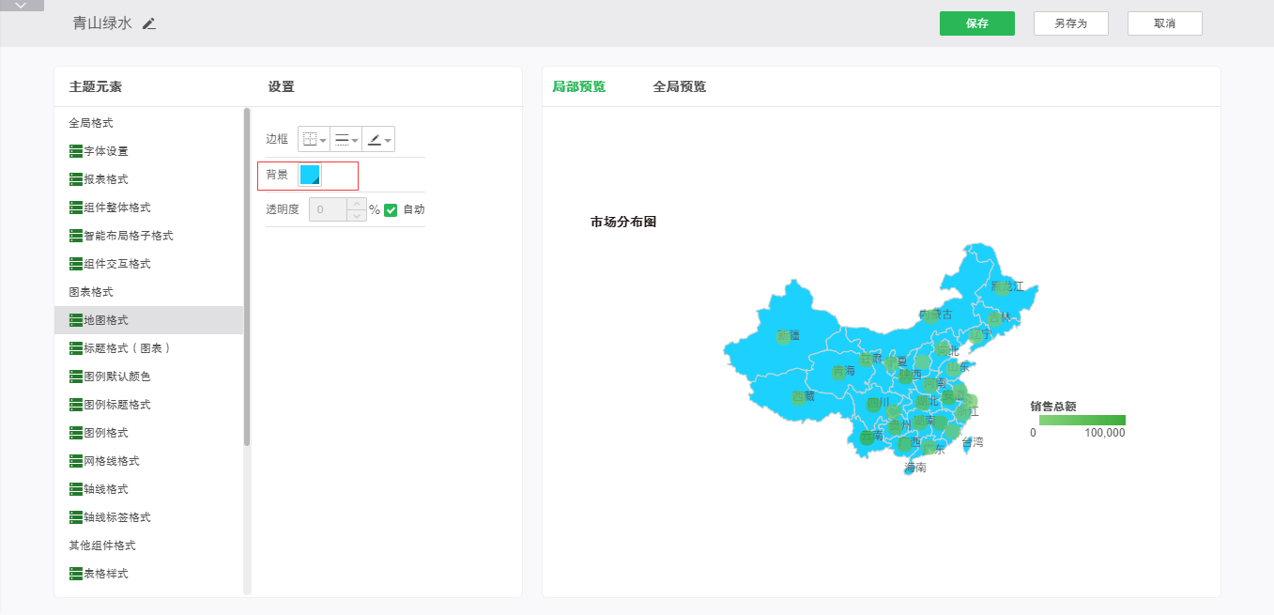Expand the collapsed top bar chevron
This screenshot has width=1274, height=615.
(22, 6)
